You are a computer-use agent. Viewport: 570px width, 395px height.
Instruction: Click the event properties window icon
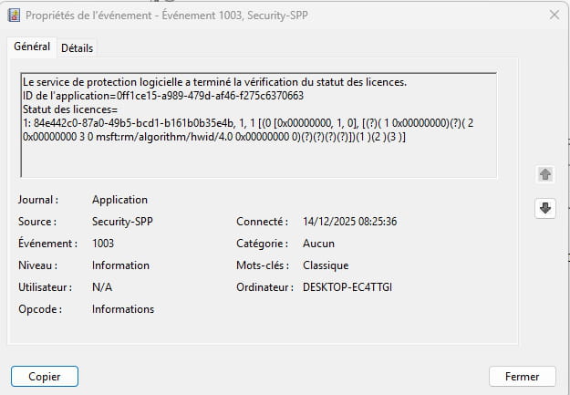tap(13, 15)
